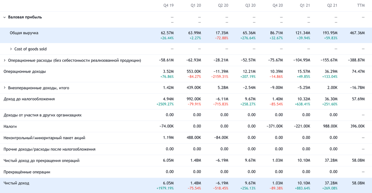Click the 193.95M revenue value for Q2 21
The width and height of the screenshot is (372, 193).
(331, 33)
